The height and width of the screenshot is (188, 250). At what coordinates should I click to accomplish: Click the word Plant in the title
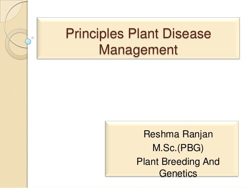point(143,33)
